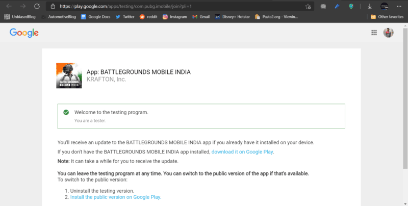
Task: Go back with the browser back arrow
Action: 9,6
